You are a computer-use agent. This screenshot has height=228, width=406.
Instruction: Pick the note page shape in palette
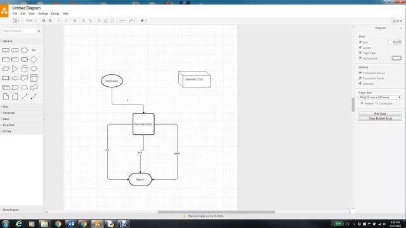(6, 97)
